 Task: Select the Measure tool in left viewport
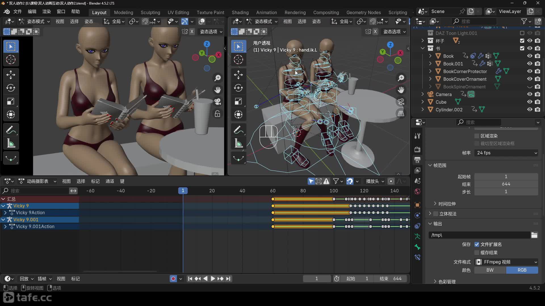coord(11,143)
